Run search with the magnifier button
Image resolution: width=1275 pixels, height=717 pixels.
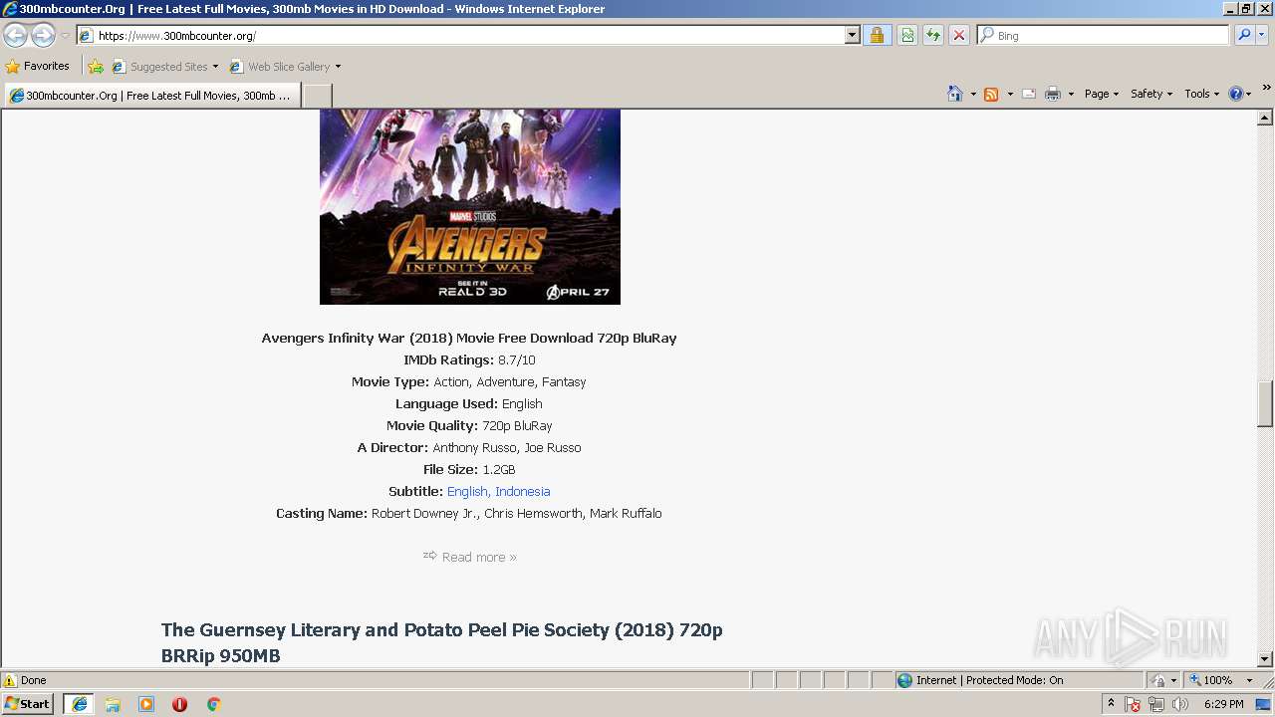point(1244,35)
